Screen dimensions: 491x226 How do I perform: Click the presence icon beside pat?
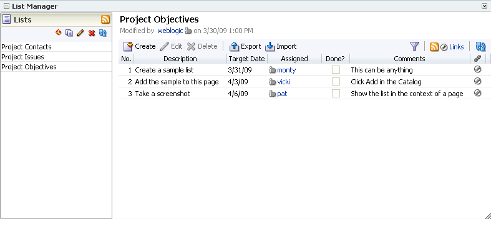273,94
